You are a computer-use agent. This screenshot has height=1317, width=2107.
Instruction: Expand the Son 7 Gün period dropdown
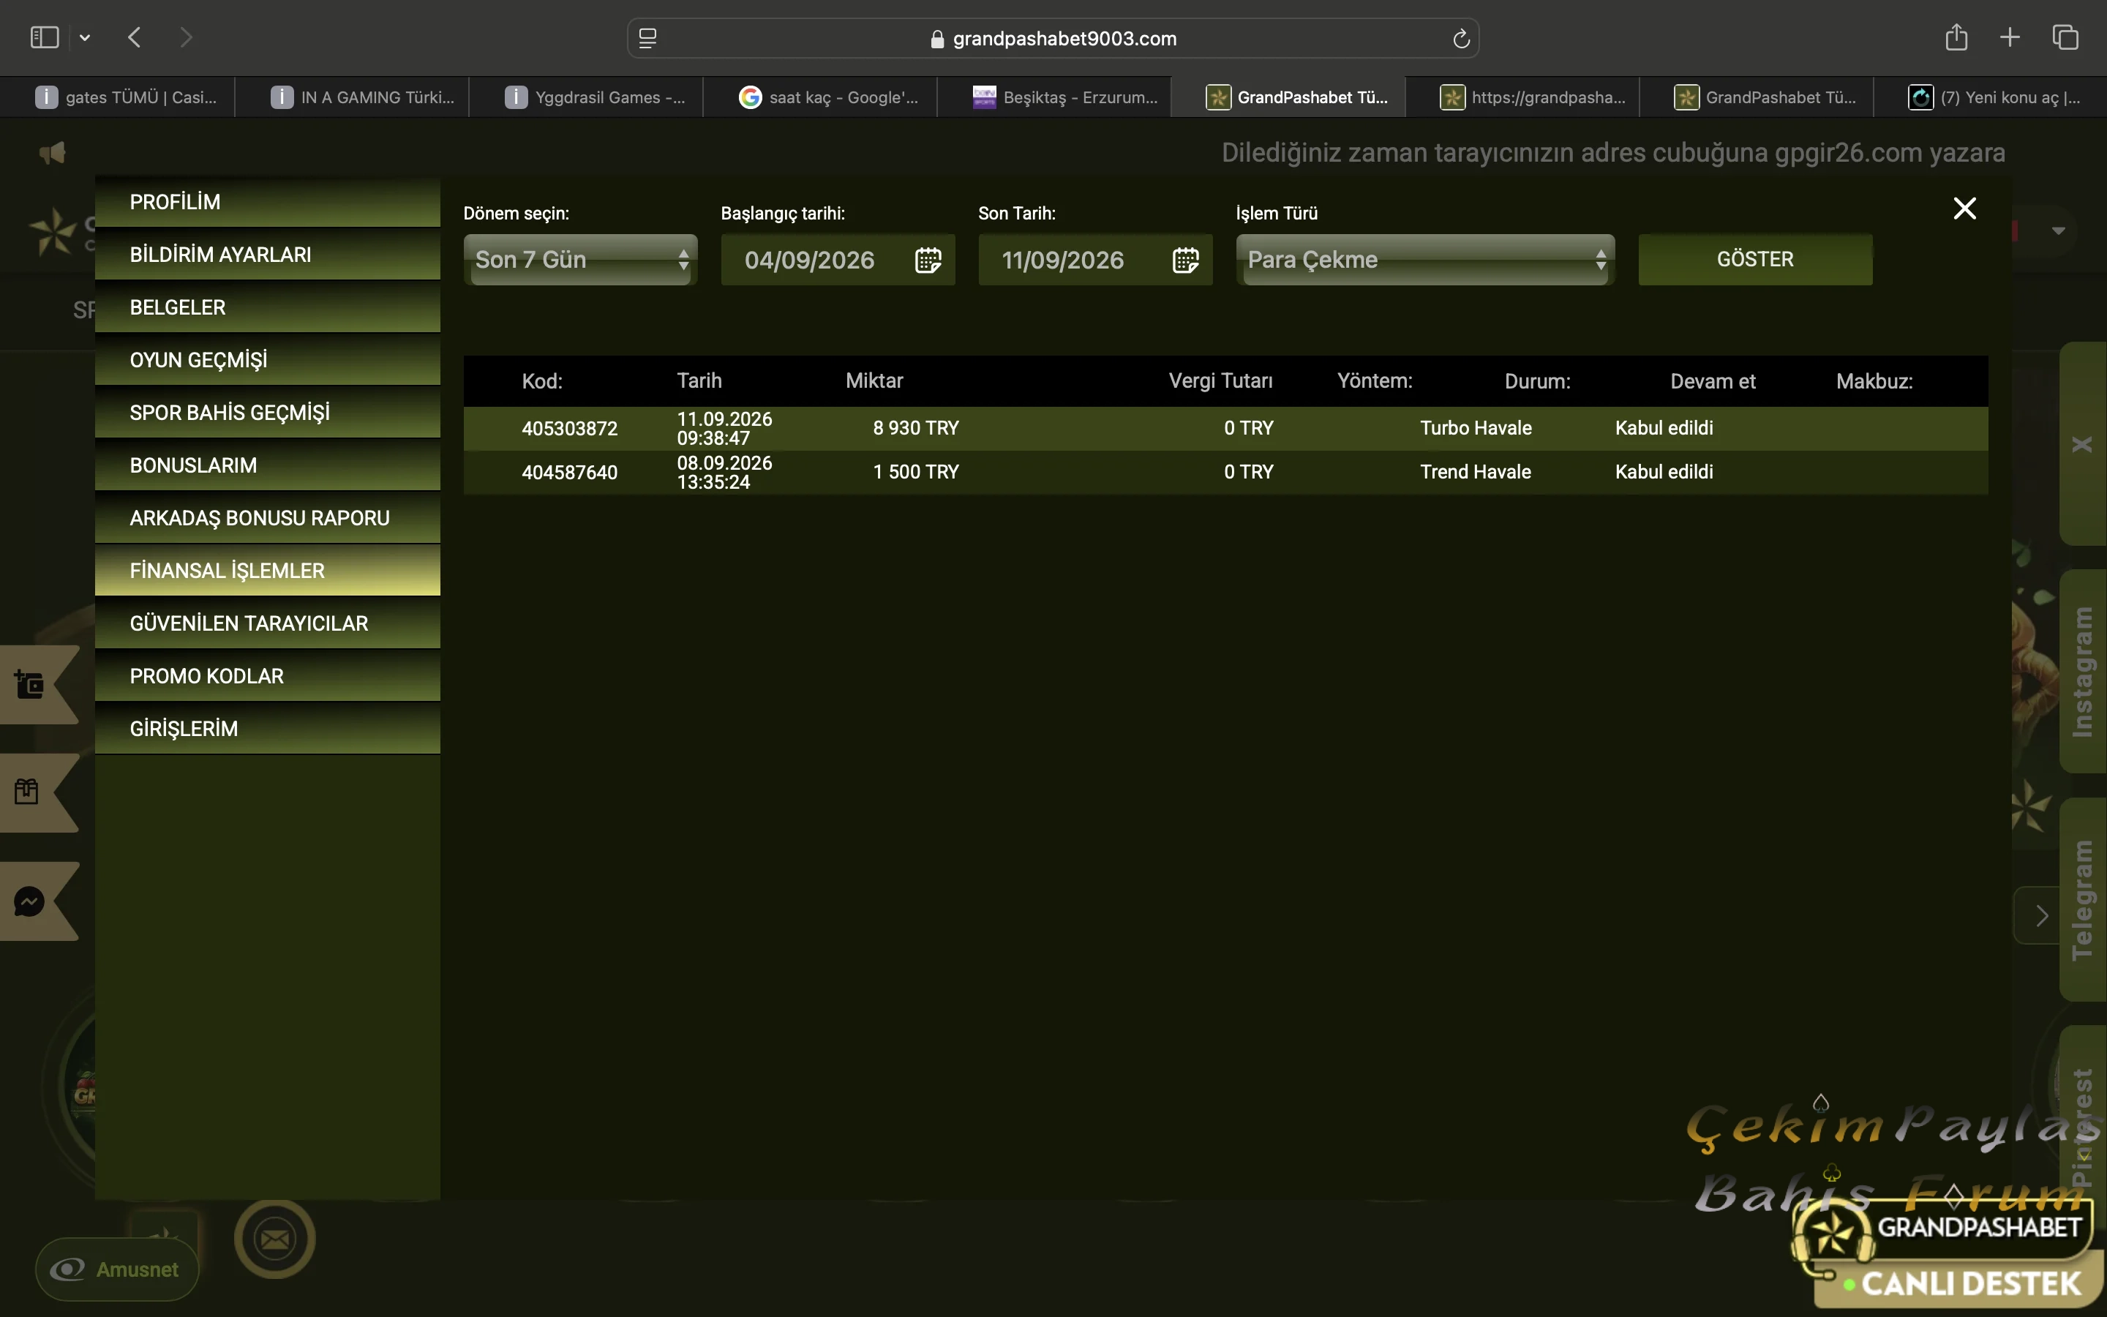click(581, 260)
